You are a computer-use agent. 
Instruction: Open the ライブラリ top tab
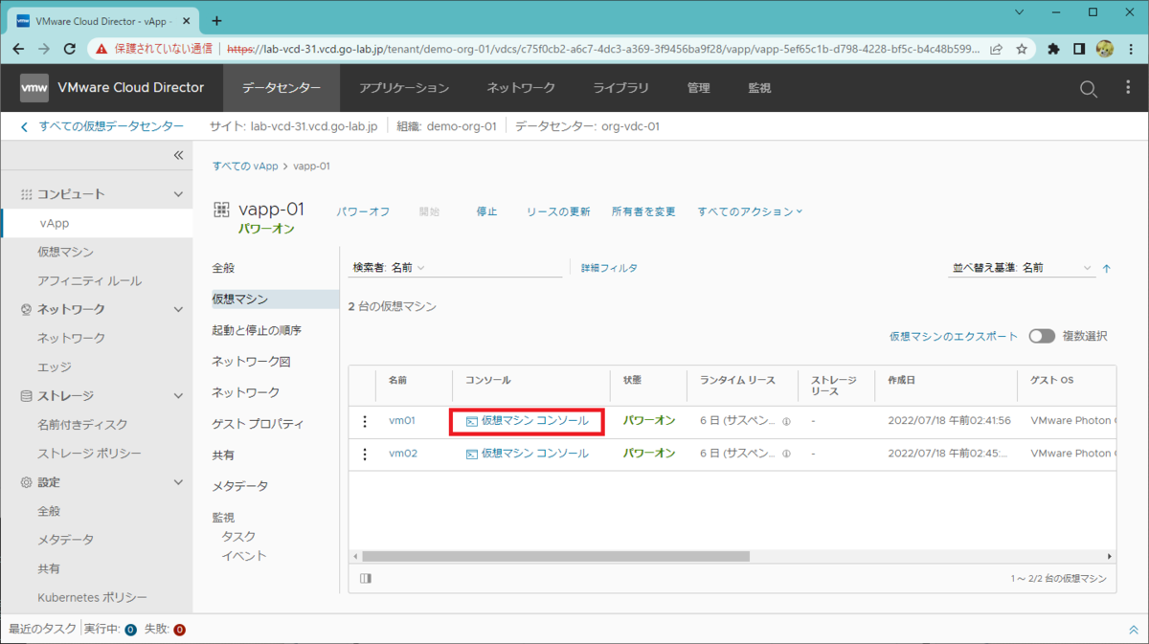[x=620, y=88]
